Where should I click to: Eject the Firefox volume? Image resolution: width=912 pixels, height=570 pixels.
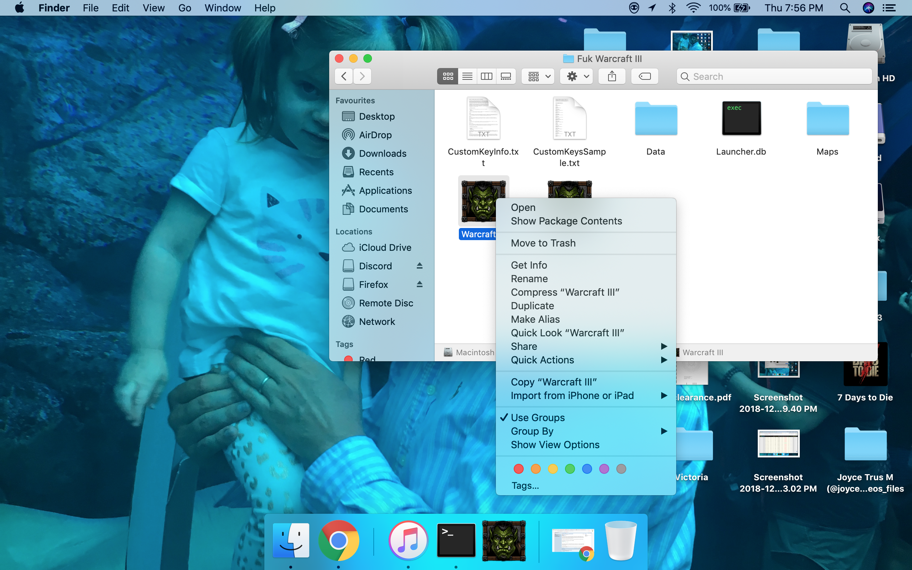tap(419, 284)
